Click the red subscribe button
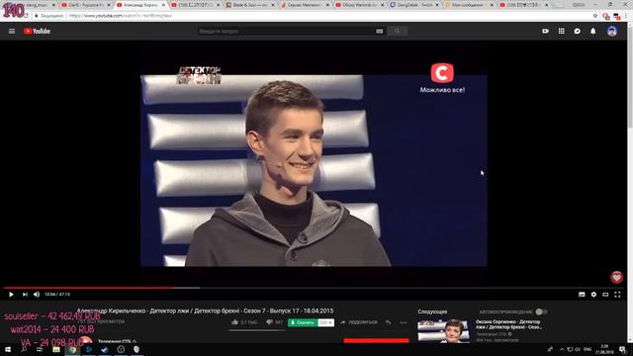This screenshot has width=633, height=356. [x=376, y=340]
